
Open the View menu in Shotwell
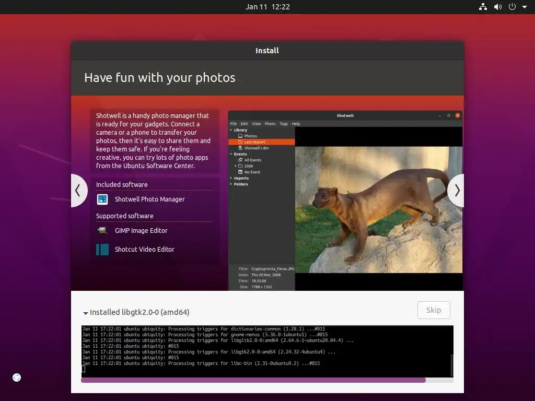pos(256,124)
